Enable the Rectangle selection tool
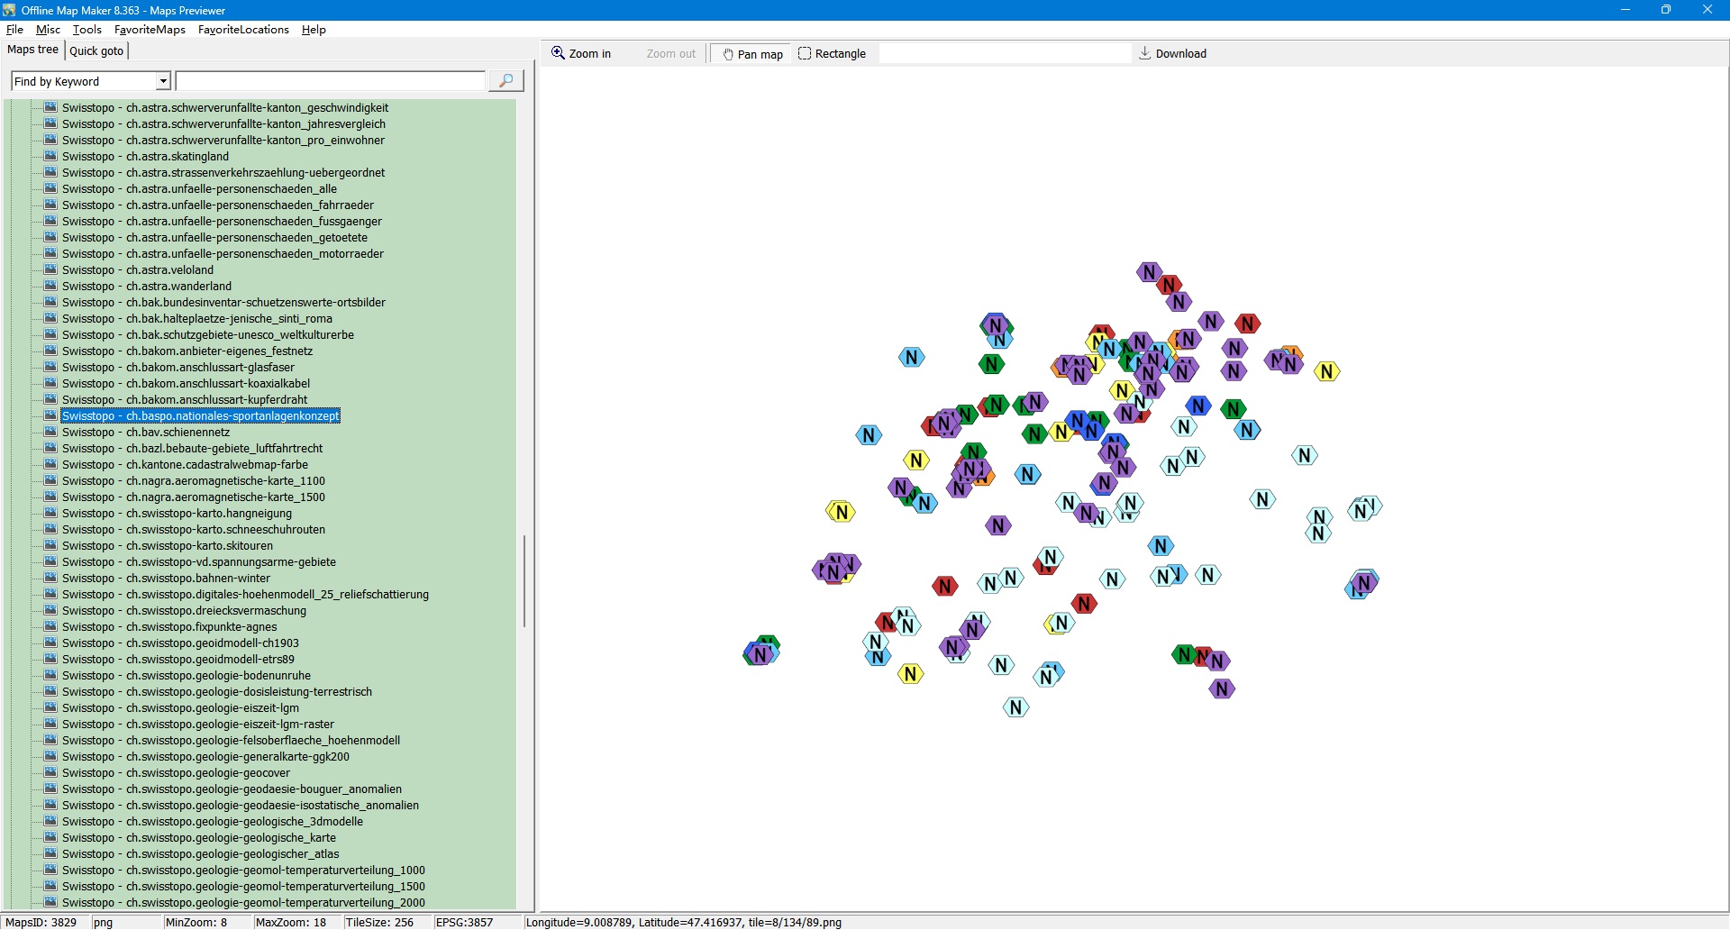Viewport: 1730px width, 930px height. [x=832, y=54]
